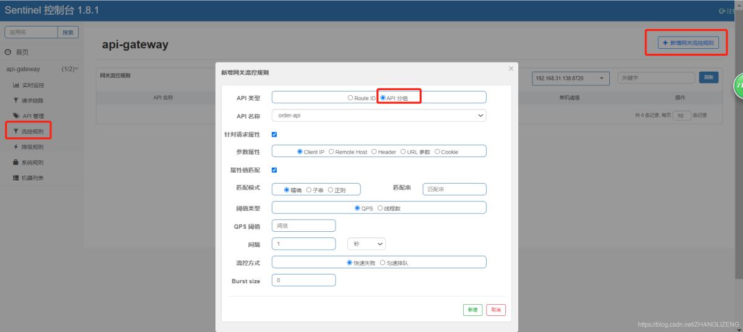Select QPS threshold type
Viewport: 743px width, 332px height.
(357, 208)
